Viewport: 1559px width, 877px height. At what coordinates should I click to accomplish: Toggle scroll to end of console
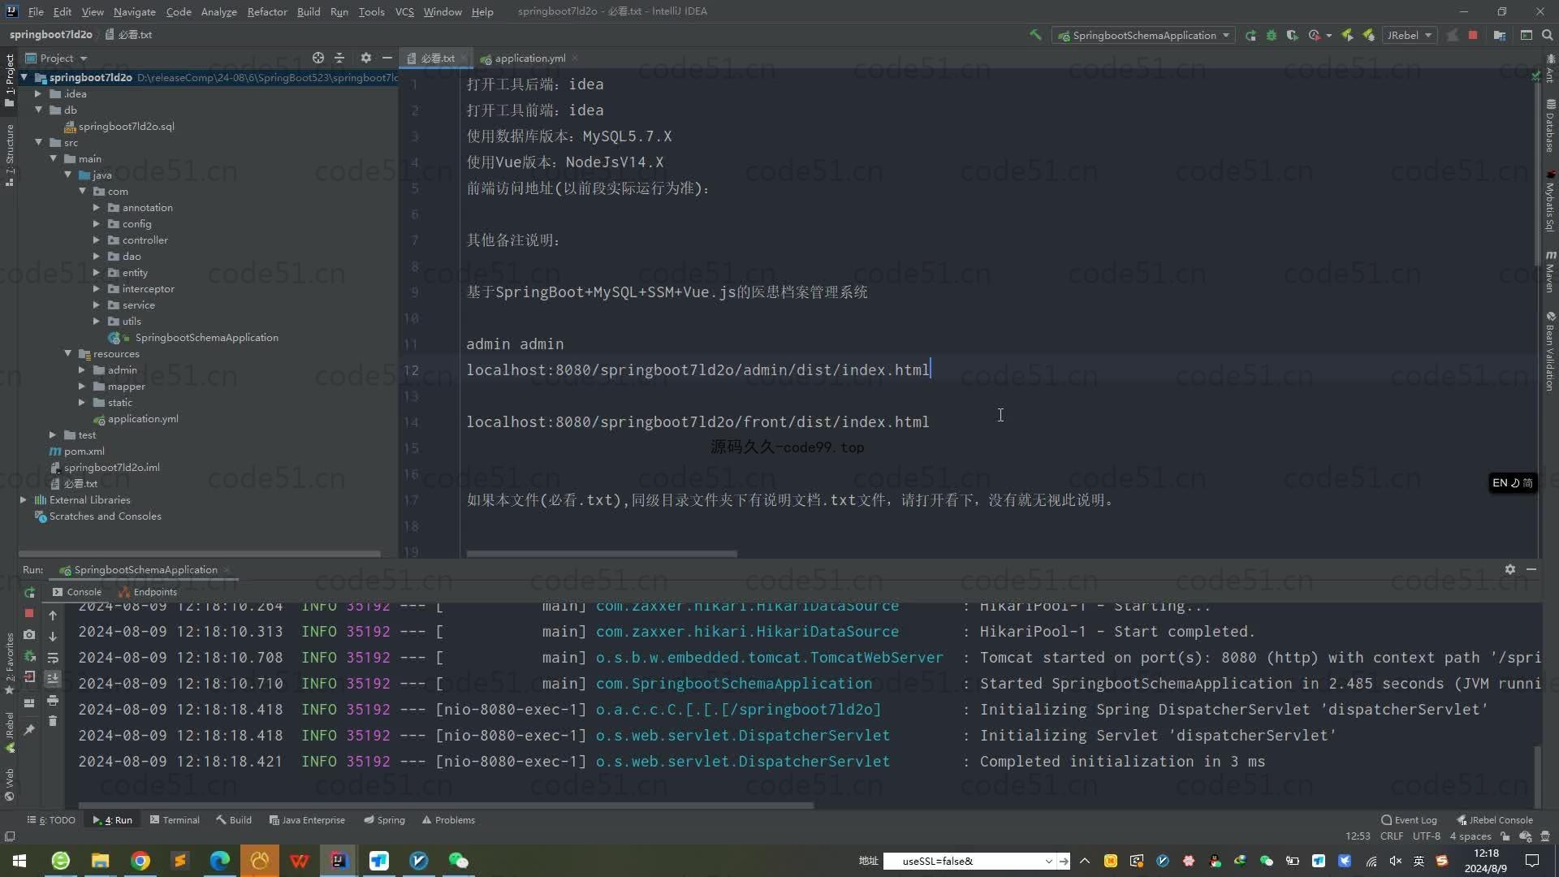pyautogui.click(x=53, y=679)
